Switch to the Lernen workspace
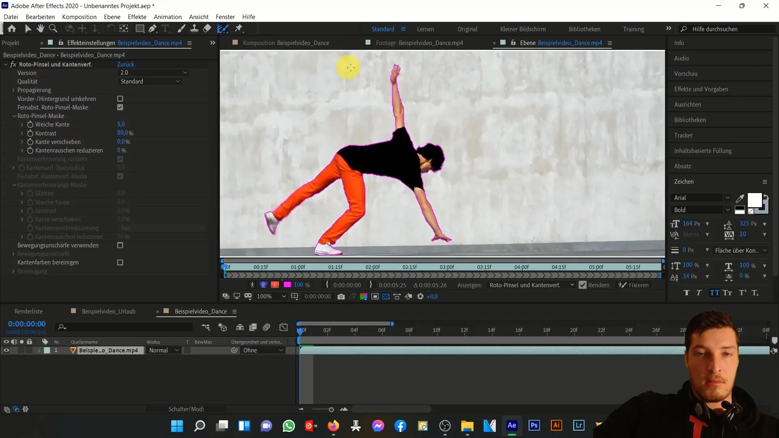 (x=425, y=29)
